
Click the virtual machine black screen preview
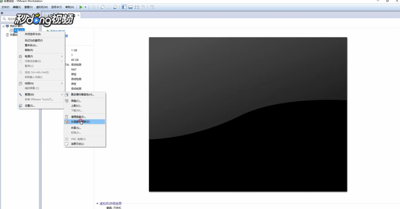[248, 114]
